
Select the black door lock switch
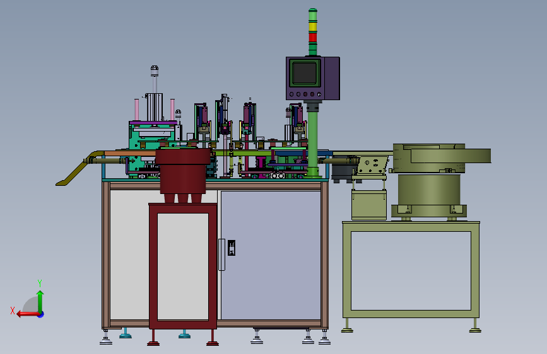point(232,248)
